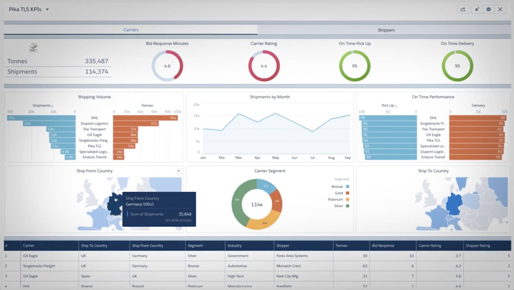Sort by Pick Up in On Time Performance

(x=389, y=105)
